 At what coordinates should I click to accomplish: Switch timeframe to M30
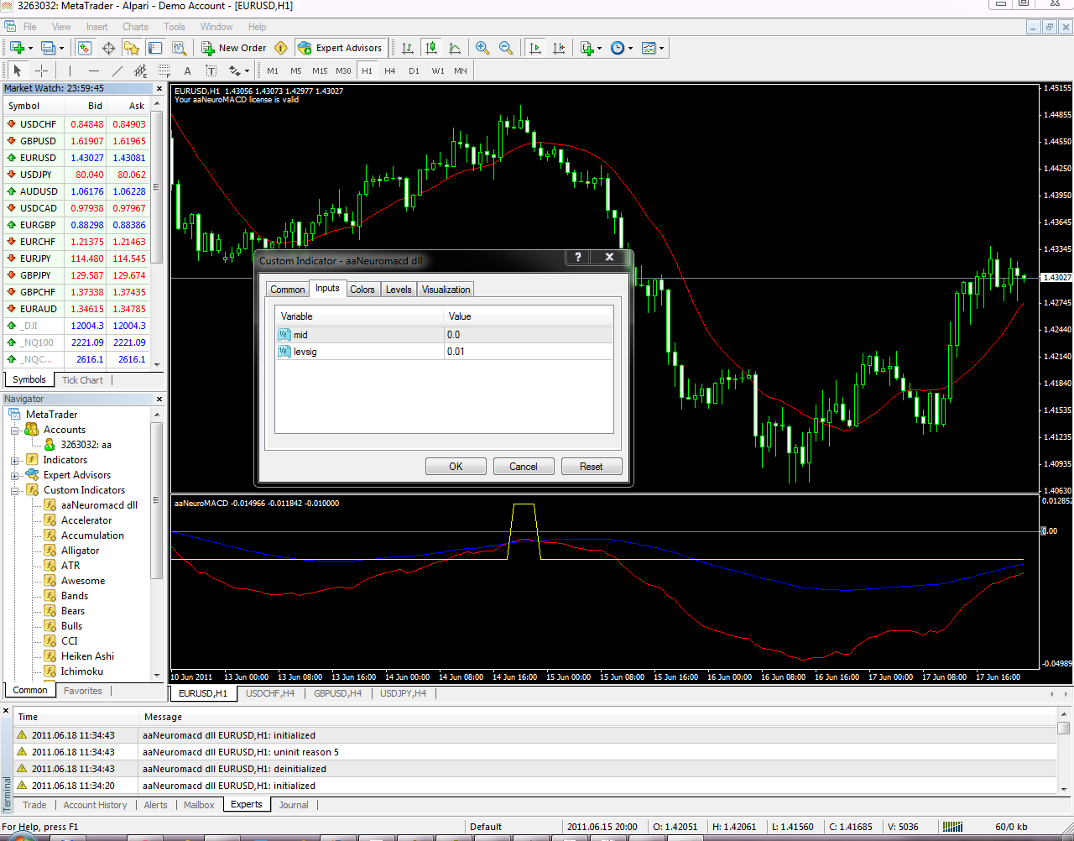coord(343,71)
